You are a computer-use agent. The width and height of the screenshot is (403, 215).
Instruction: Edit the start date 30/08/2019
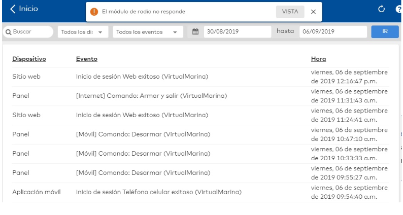click(x=237, y=31)
